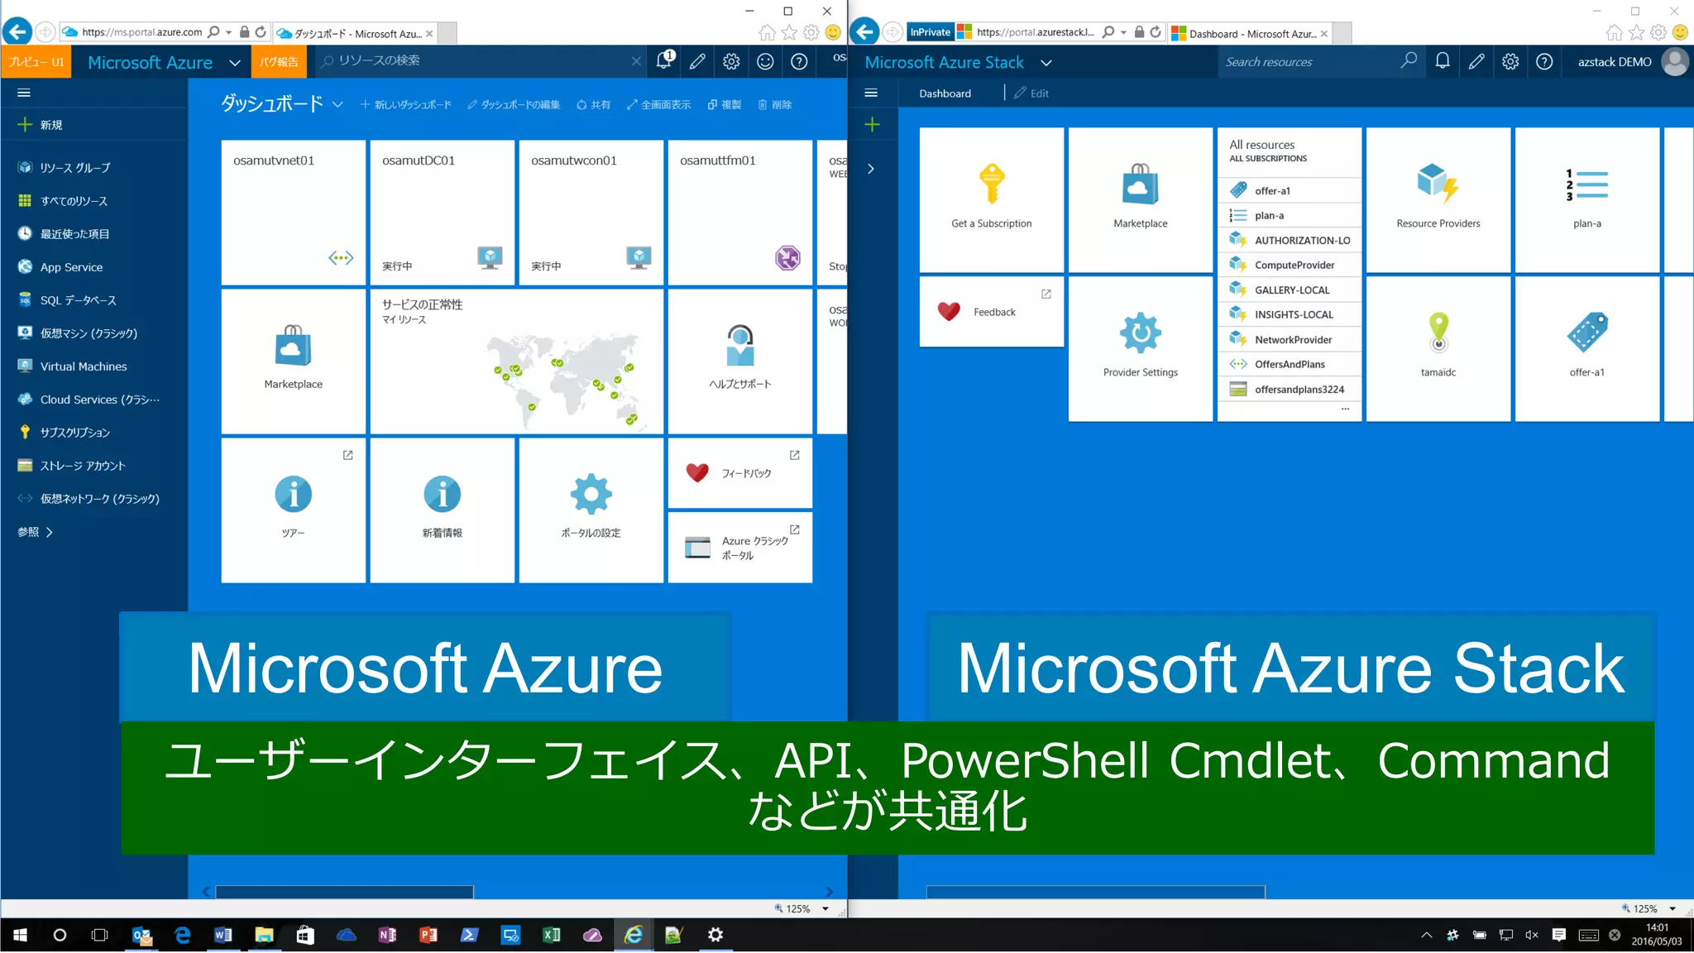
Task: Open settings gear in Azure portal header
Action: point(731,61)
